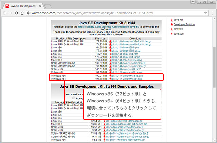Go to the Home page icon
217x143 pixels.
tap(22, 13)
